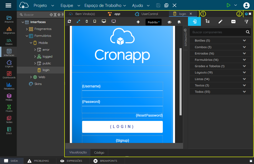Select the wide screen viewport
Screen dimensions: 254x164
[114, 21]
